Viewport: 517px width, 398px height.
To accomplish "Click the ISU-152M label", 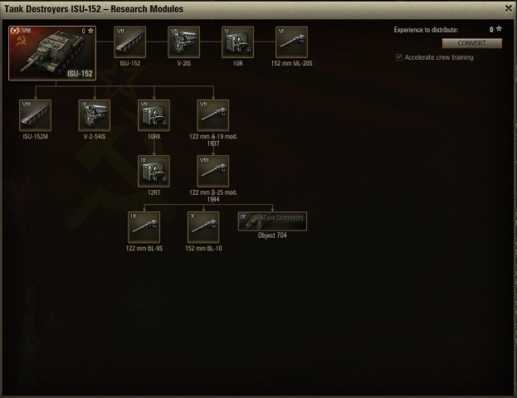I will point(36,137).
